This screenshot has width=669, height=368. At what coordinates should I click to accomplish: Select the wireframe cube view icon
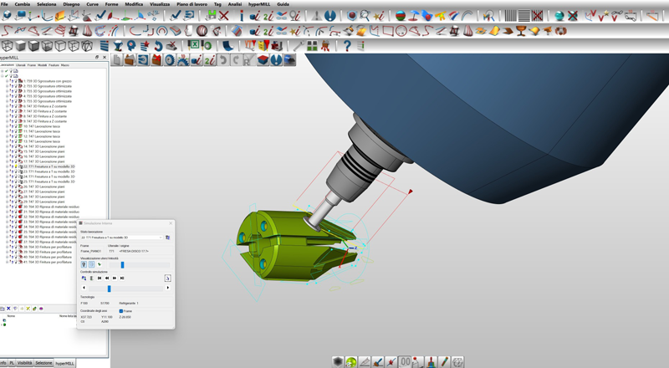tap(7, 46)
